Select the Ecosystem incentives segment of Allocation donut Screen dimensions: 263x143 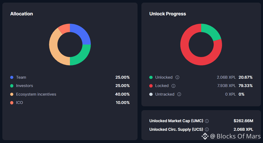(x=54, y=48)
